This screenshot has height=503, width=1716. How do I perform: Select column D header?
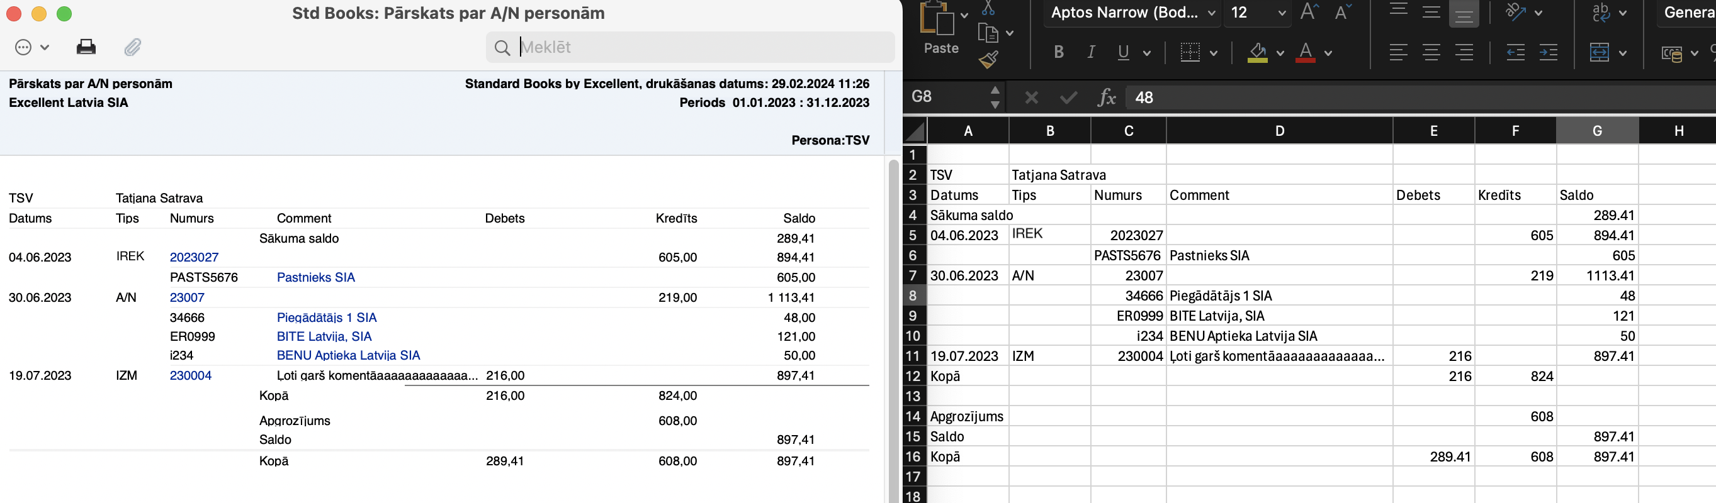tap(1279, 131)
